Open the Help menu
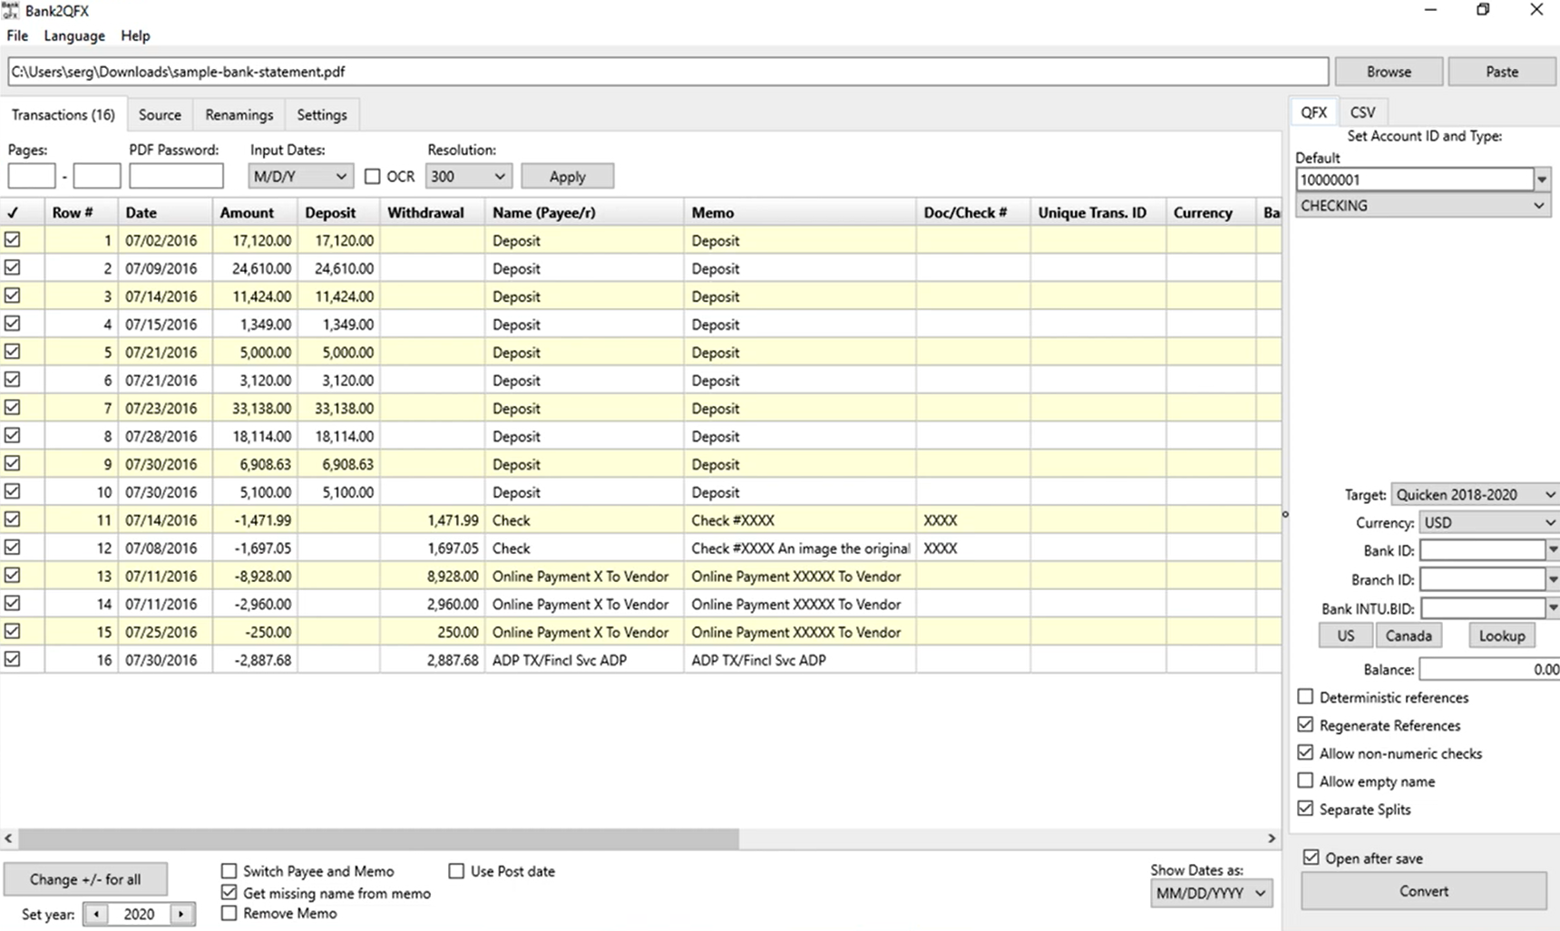This screenshot has height=931, width=1560. click(x=135, y=36)
